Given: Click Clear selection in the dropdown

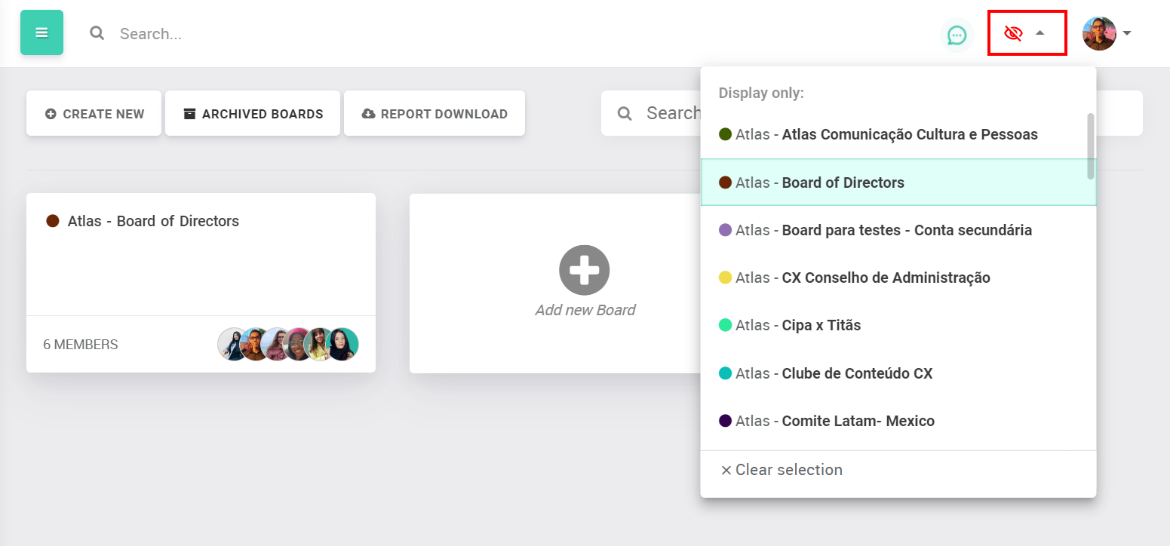Looking at the screenshot, I should (x=782, y=470).
